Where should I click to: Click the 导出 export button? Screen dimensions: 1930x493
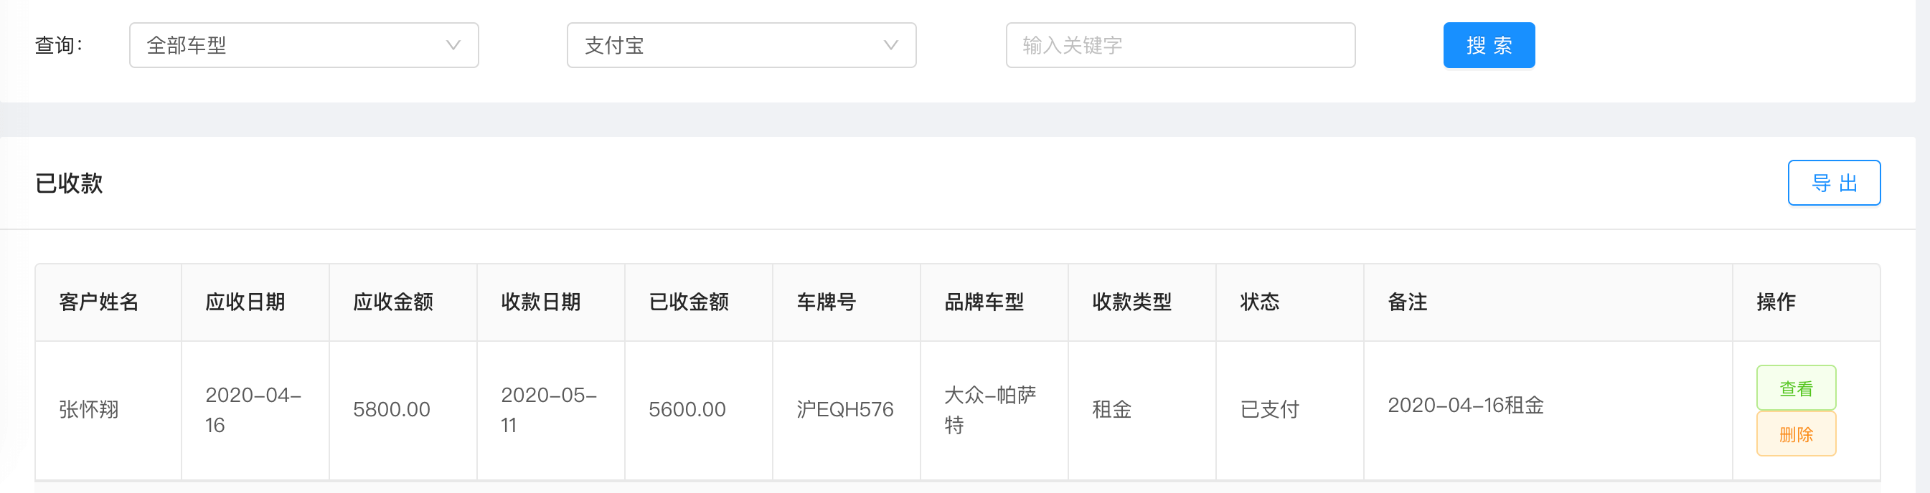click(1833, 183)
